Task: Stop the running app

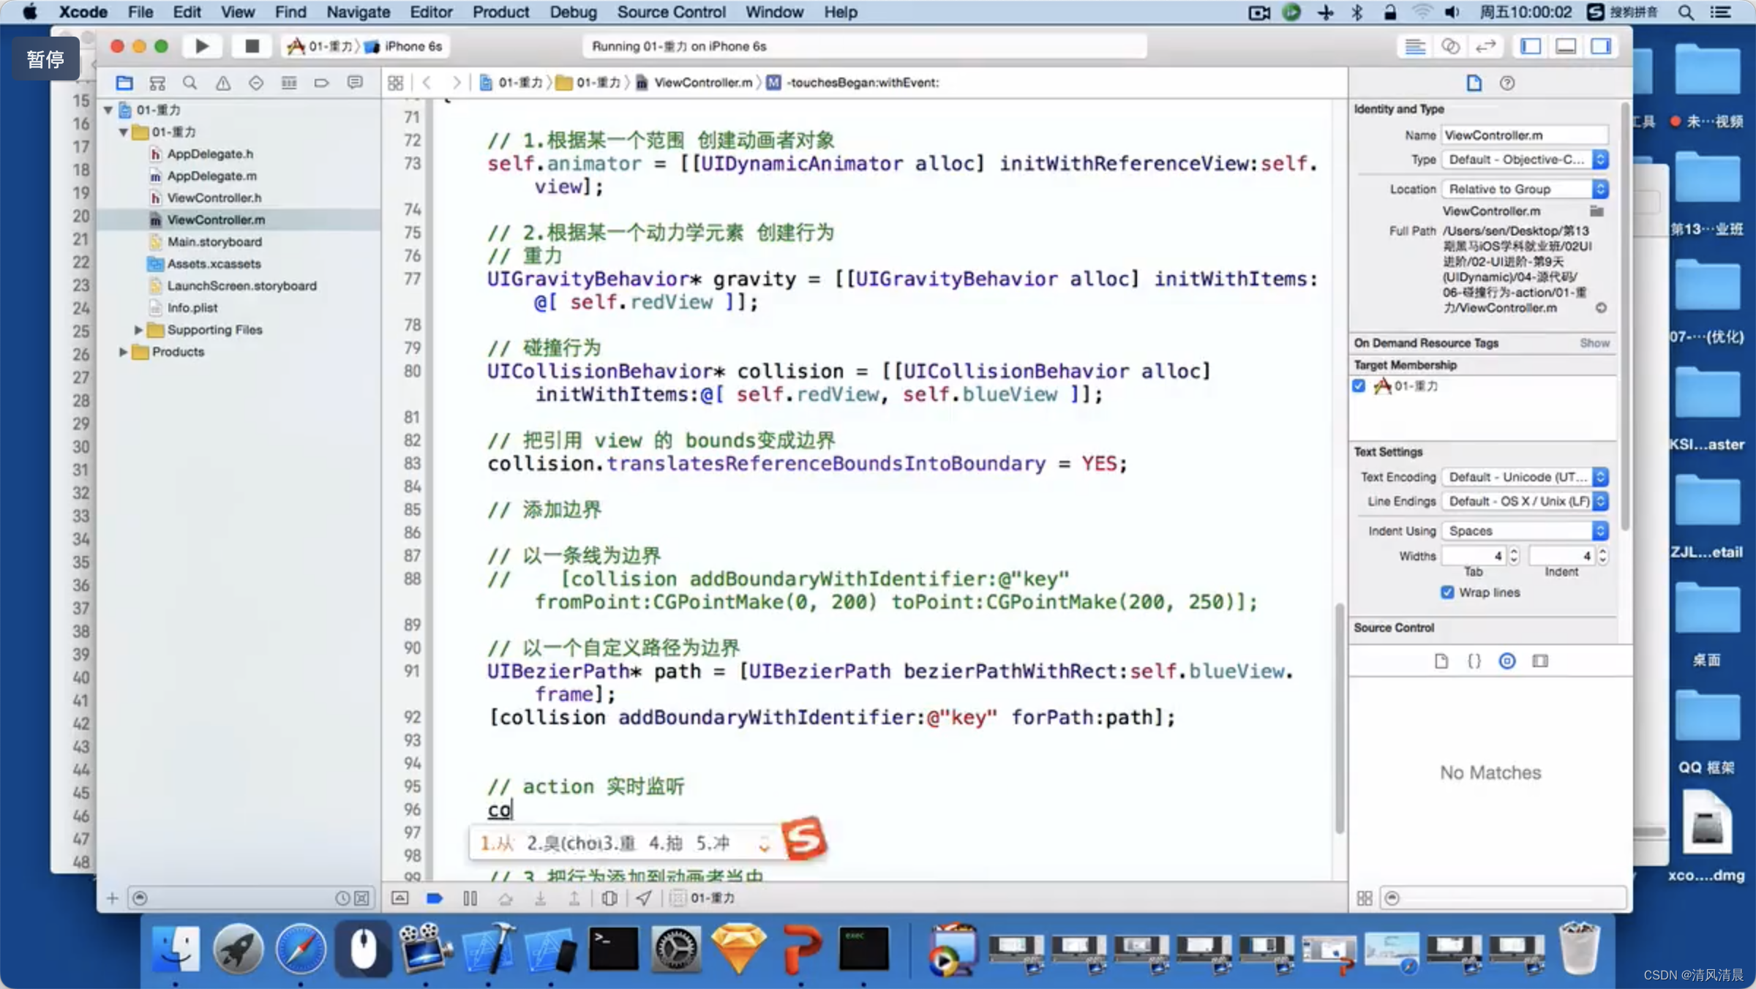Action: point(252,46)
